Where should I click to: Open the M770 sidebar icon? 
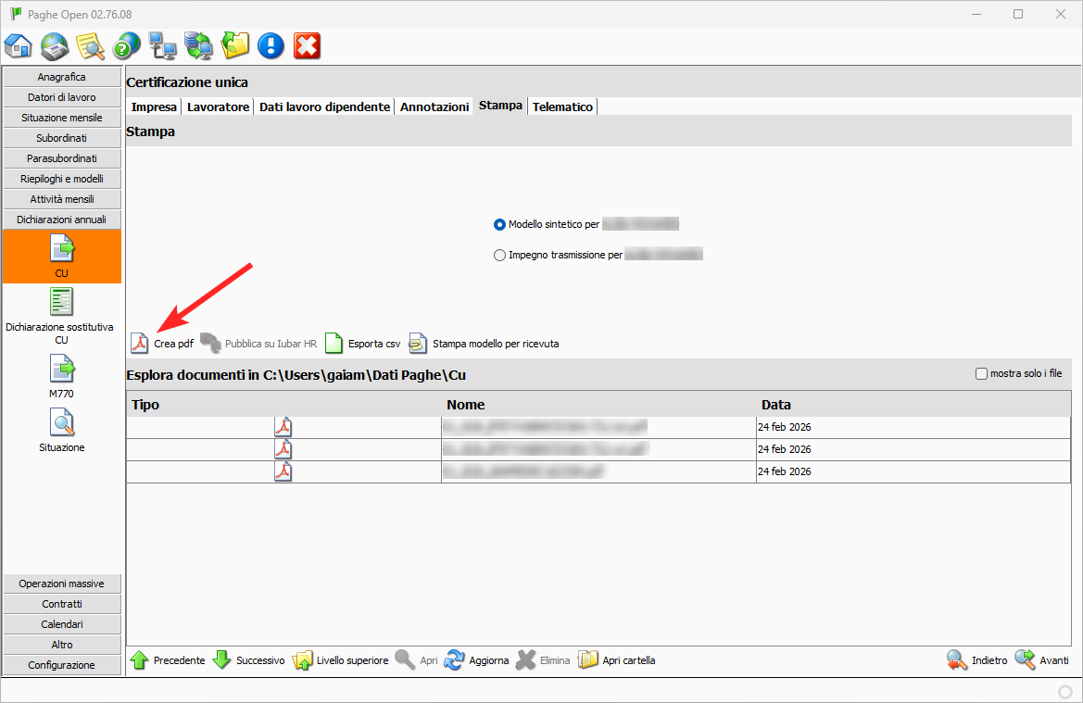coord(62,370)
